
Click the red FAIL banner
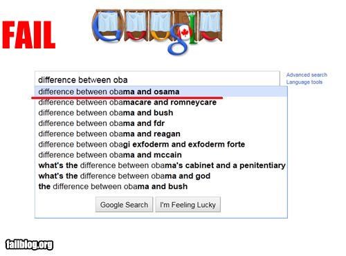pos(29,35)
